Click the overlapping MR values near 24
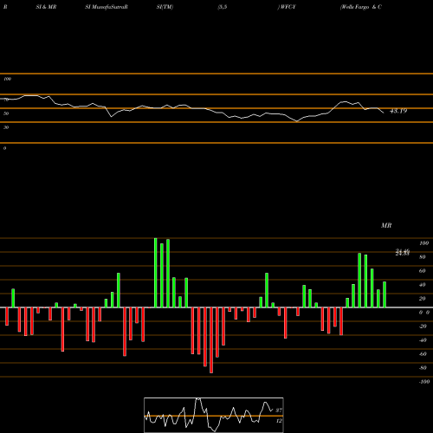 [x=403, y=252]
